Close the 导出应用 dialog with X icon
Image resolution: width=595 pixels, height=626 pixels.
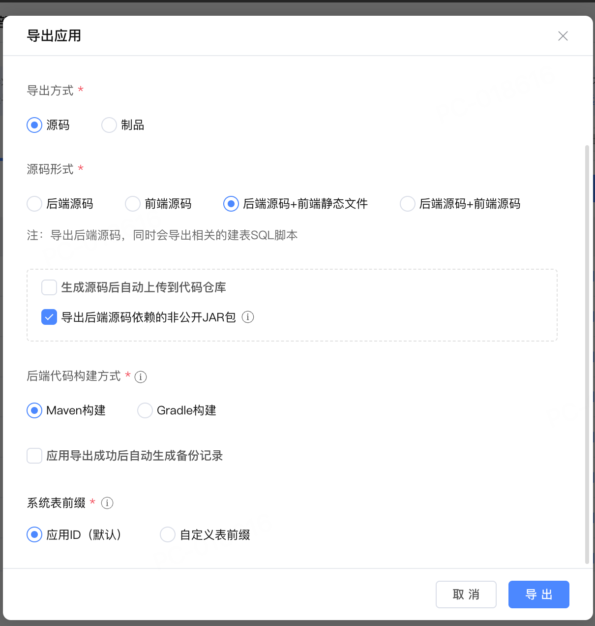(563, 36)
